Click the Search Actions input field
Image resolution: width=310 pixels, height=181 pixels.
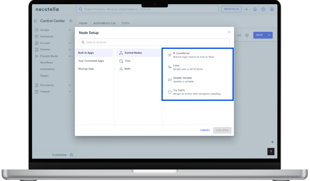(x=154, y=42)
